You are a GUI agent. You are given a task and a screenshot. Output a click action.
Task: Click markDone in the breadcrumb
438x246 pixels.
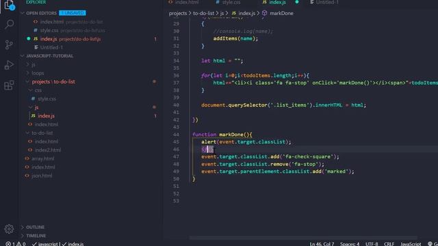[x=281, y=13]
